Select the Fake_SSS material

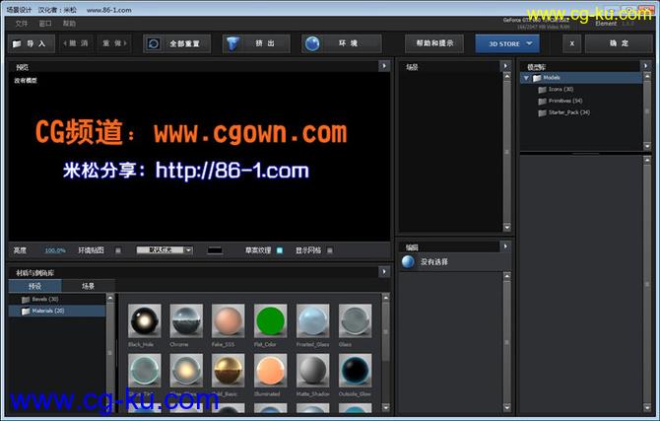click(x=229, y=321)
